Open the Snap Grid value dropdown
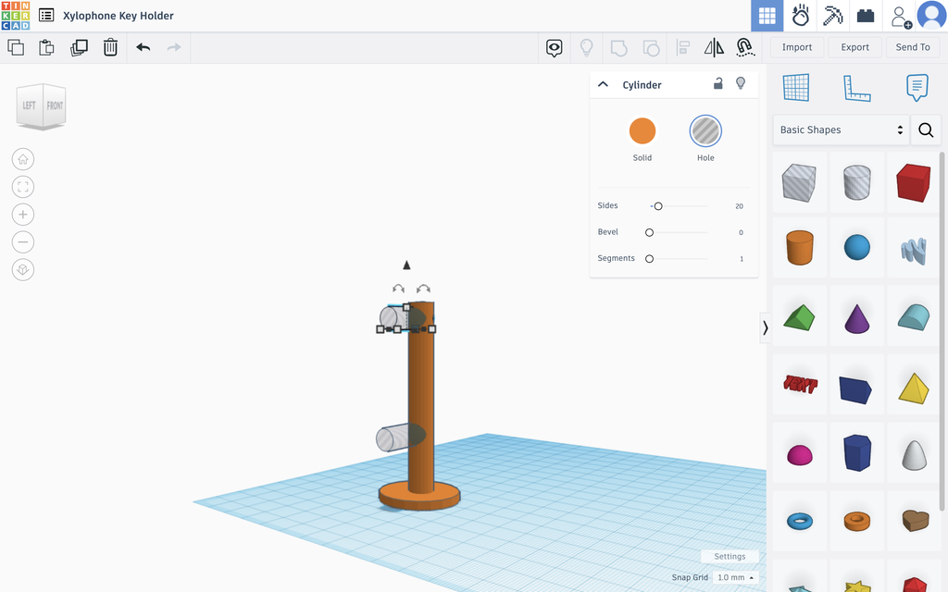Viewport: 948px width, 592px height. pyautogui.click(x=735, y=577)
